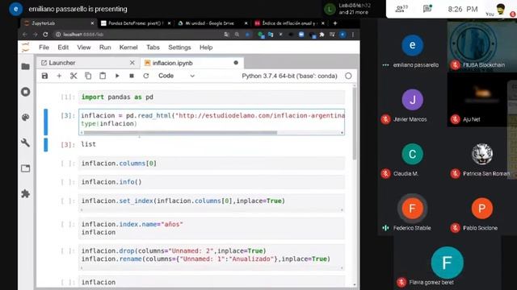Insert a cell below with the plus icon

(59, 76)
